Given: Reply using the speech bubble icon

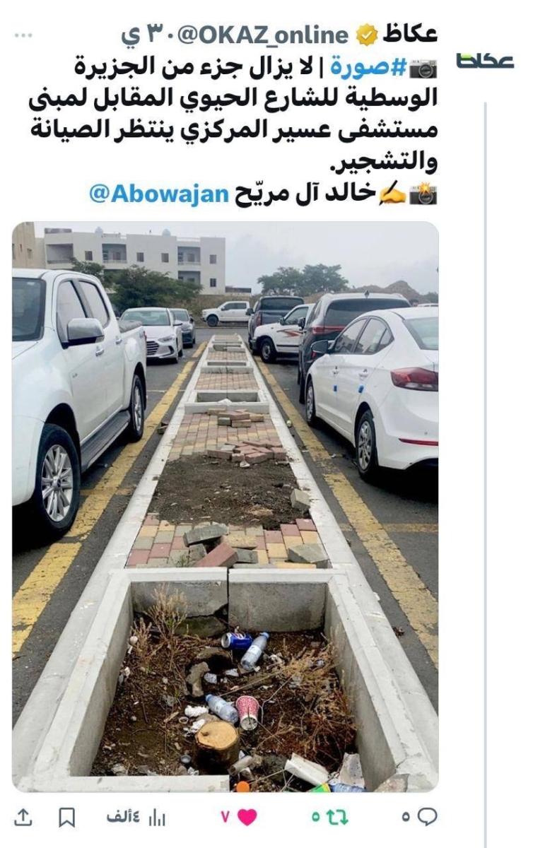Looking at the screenshot, I should tap(427, 816).
